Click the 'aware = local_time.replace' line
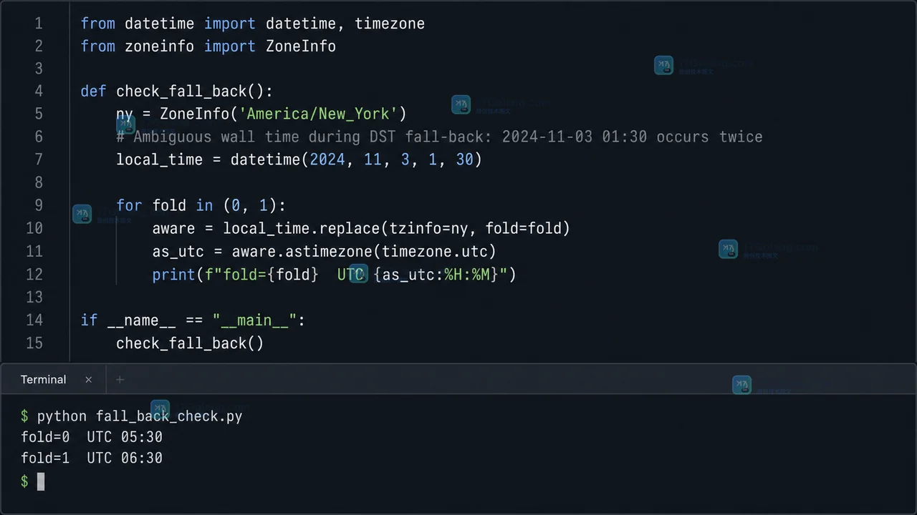This screenshot has width=917, height=515. [361, 229]
